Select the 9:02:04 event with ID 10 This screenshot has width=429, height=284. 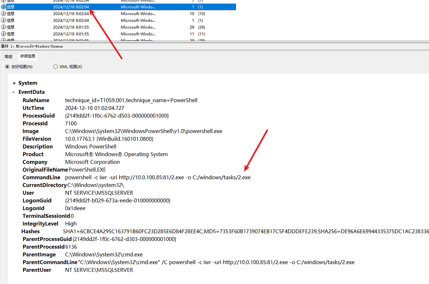[118, 14]
